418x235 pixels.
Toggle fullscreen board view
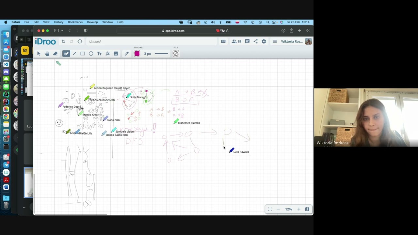point(270,209)
